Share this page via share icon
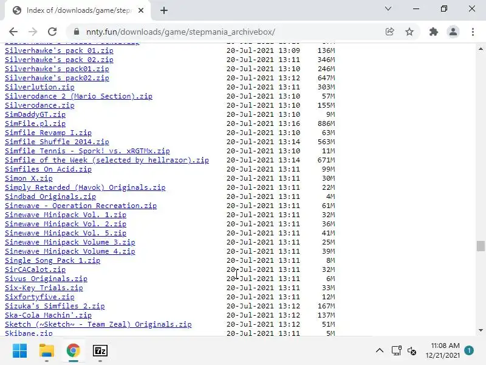The width and height of the screenshot is (486, 365). pos(389,32)
